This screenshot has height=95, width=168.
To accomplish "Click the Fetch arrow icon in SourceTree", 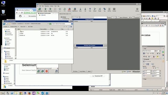I will [x=80, y=9].
